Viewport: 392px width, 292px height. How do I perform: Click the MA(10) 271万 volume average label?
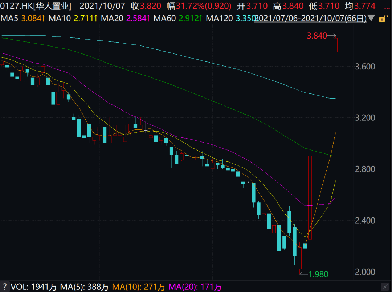click(139, 287)
